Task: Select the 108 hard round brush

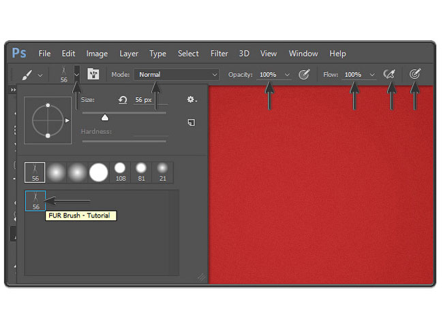Action: coord(120,172)
